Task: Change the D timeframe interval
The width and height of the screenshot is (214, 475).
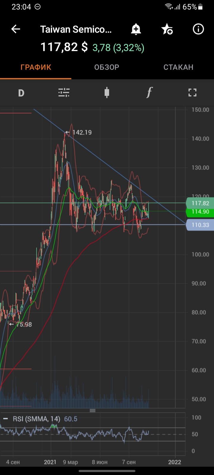Action: tap(21, 93)
